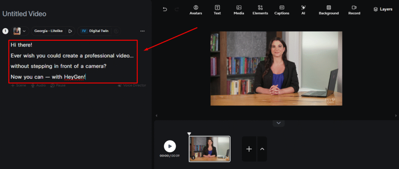Expand the add-scene options chevron

pos(262,149)
